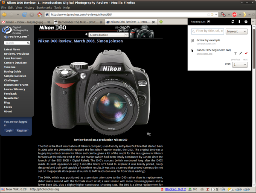Click the Register button
Viewport: 256px width, 193px height.
(22, 130)
